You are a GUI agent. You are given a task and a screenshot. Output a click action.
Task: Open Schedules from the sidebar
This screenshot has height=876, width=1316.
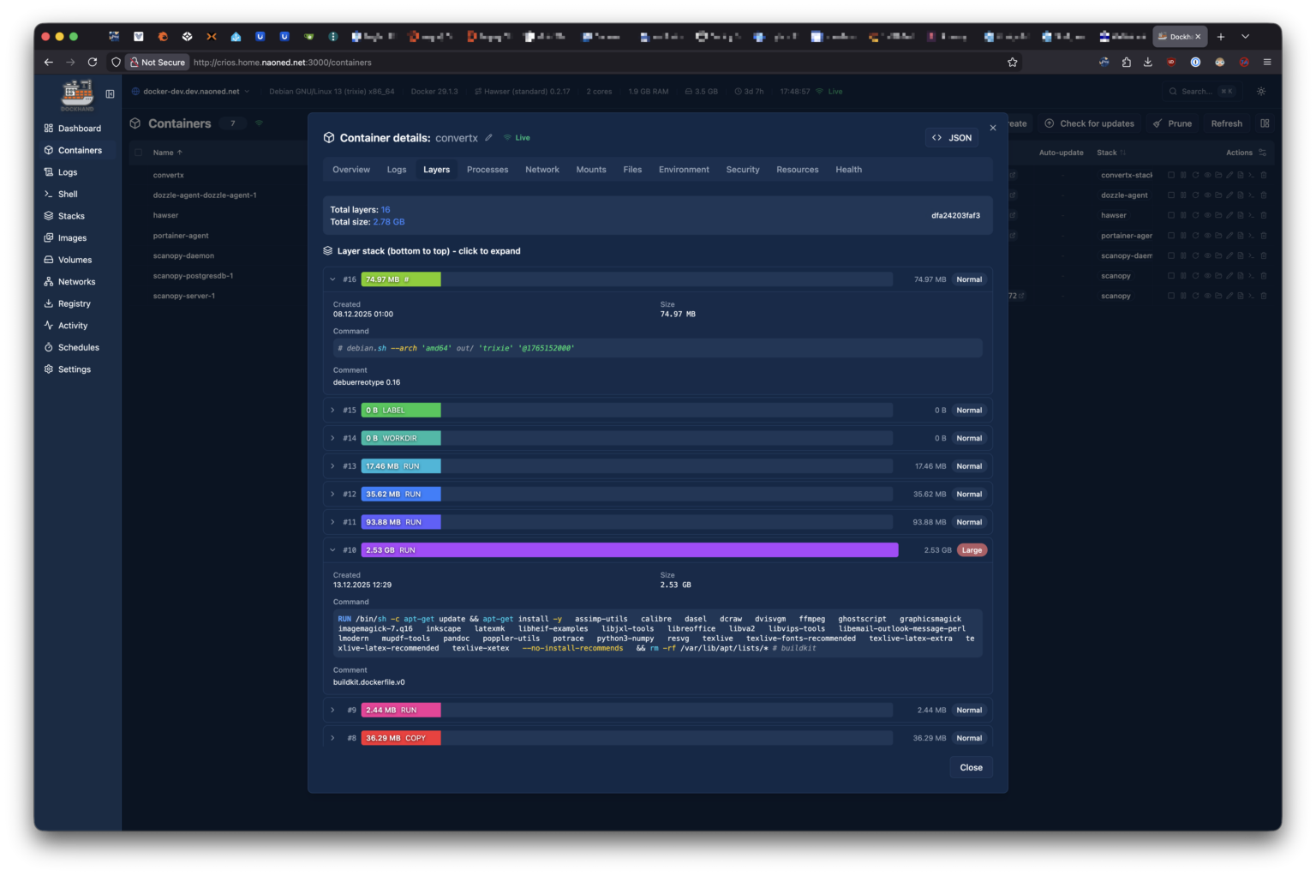click(78, 347)
